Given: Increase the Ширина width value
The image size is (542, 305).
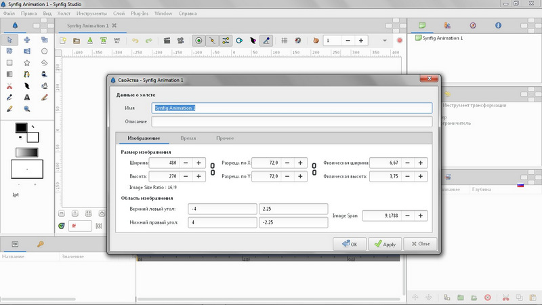Looking at the screenshot, I should (x=199, y=163).
